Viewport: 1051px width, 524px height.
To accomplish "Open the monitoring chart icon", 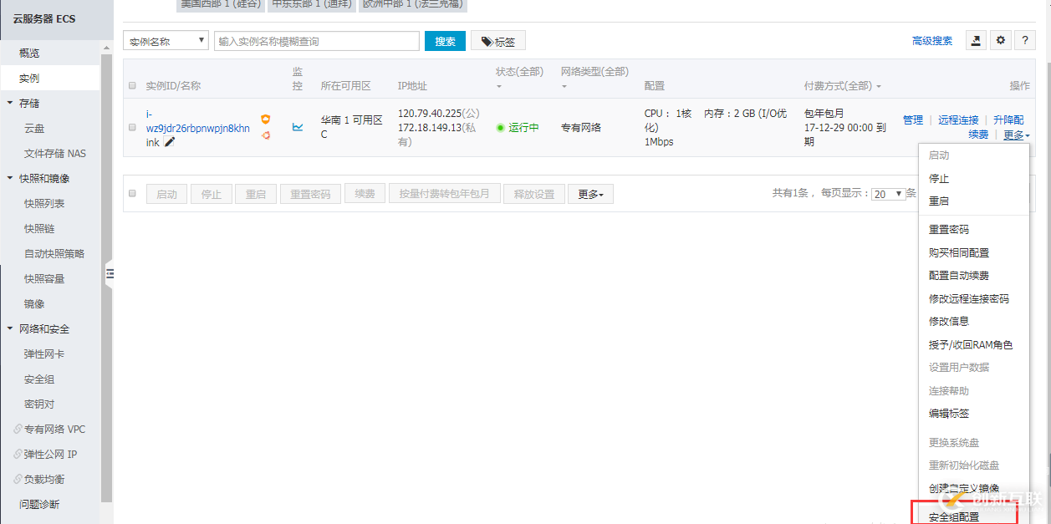I will tap(298, 127).
